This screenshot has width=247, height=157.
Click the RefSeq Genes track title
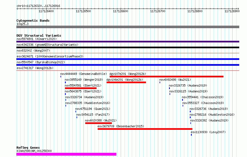[x=28, y=148]
